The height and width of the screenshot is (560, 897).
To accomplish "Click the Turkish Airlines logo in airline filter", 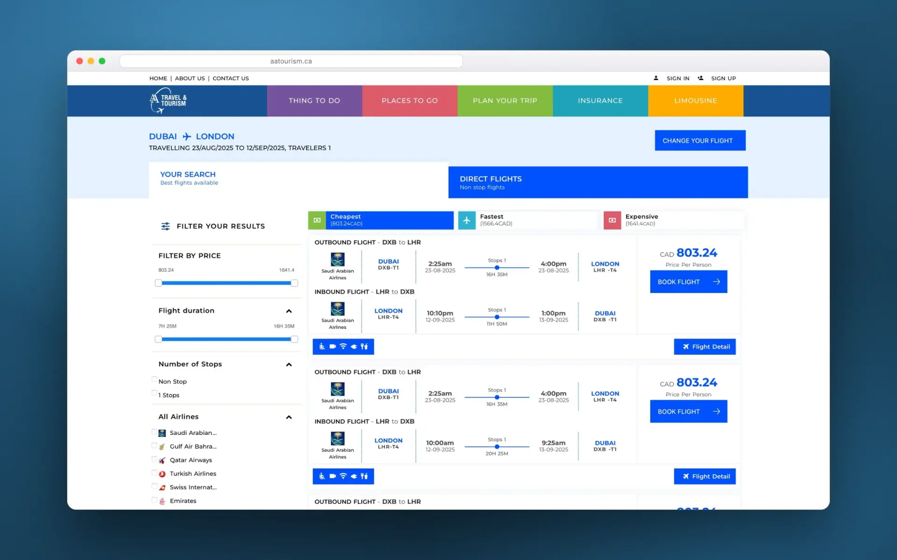I will [x=162, y=474].
